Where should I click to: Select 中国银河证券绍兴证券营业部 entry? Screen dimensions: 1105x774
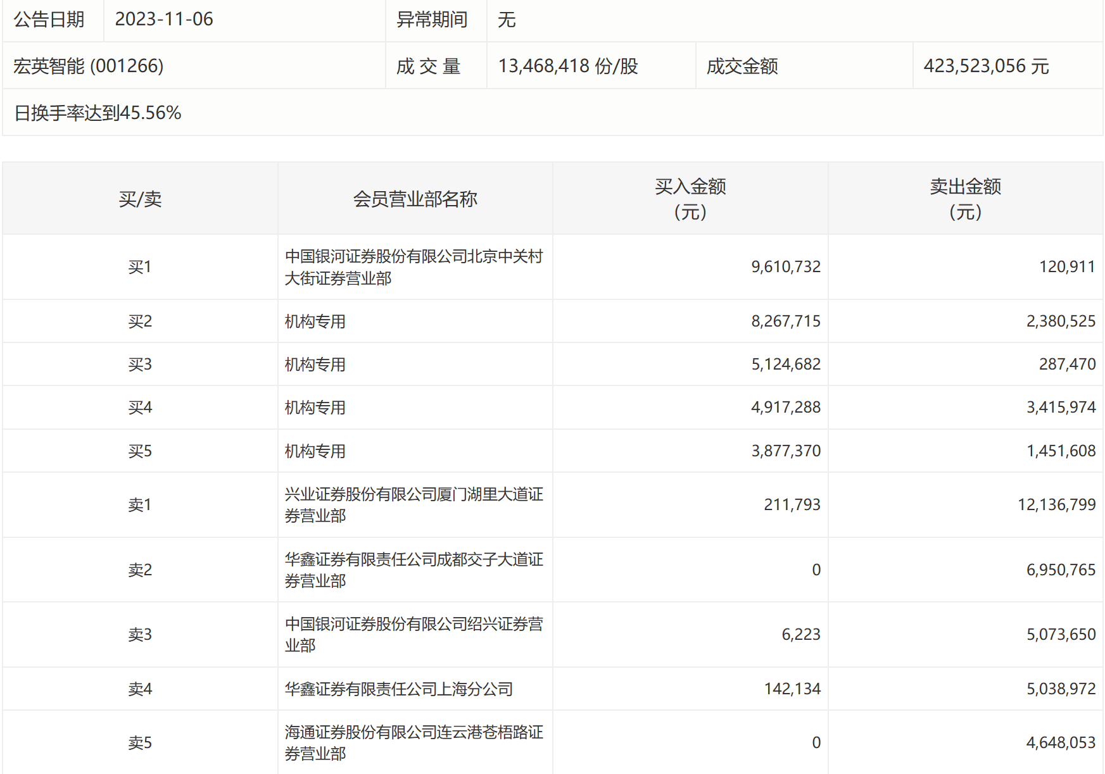[x=414, y=635]
